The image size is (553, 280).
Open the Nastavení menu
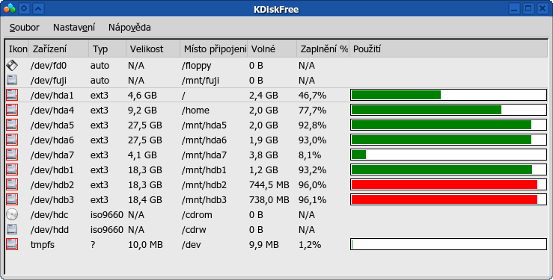pos(74,28)
